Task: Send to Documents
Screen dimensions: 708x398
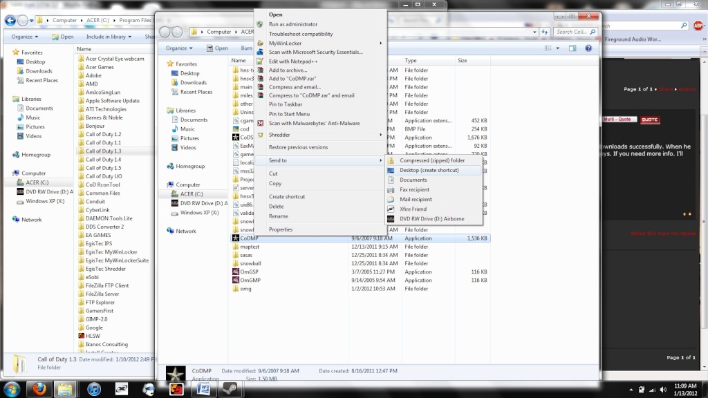Action: (x=413, y=180)
